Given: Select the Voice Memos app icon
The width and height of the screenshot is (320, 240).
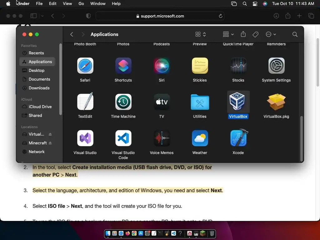Looking at the screenshot, I should click(x=162, y=138).
